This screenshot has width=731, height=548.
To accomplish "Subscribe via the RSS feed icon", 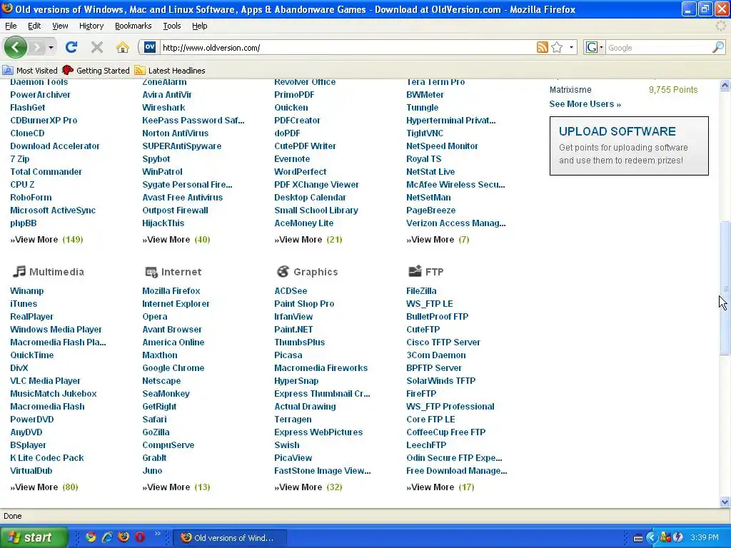I will pyautogui.click(x=543, y=47).
